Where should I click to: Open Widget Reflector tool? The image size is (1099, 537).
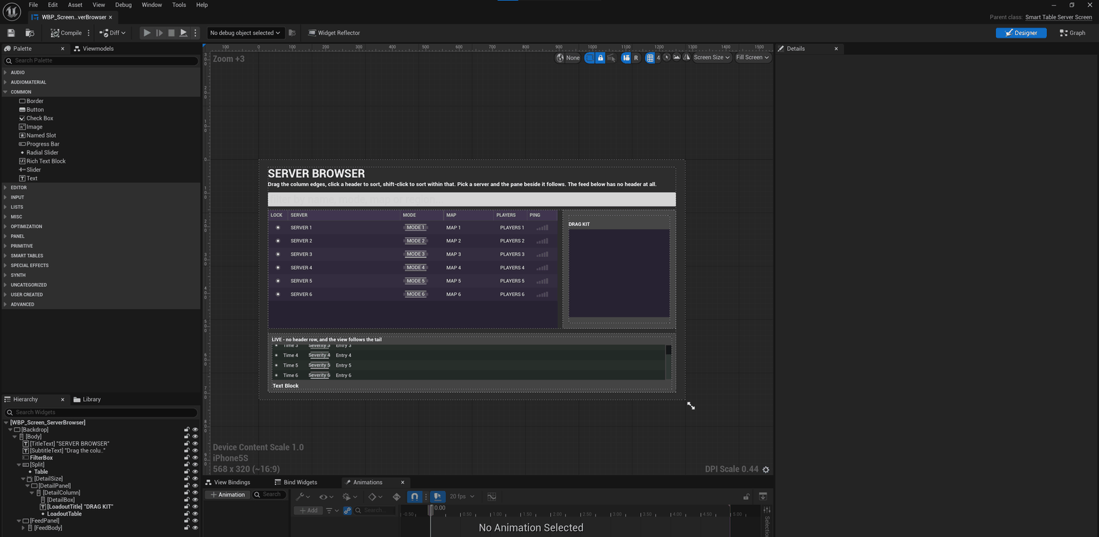[334, 33]
